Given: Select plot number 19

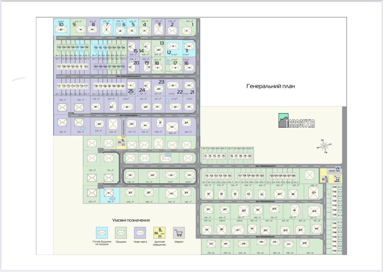Looking at the screenshot, I should pyautogui.click(x=146, y=63).
